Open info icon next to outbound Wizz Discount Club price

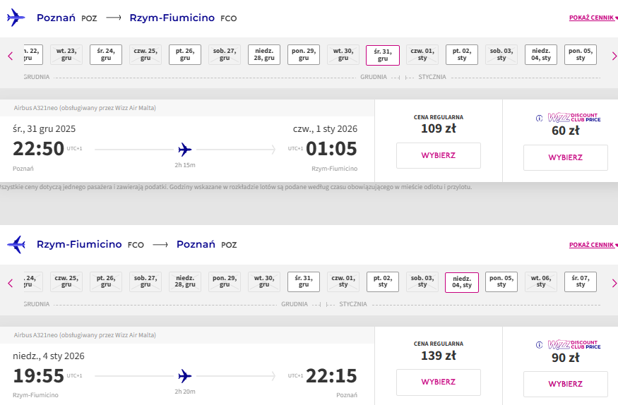click(x=539, y=118)
